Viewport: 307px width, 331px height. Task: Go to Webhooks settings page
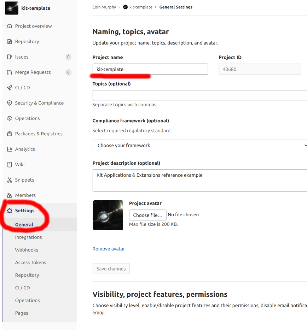pyautogui.click(x=27, y=250)
